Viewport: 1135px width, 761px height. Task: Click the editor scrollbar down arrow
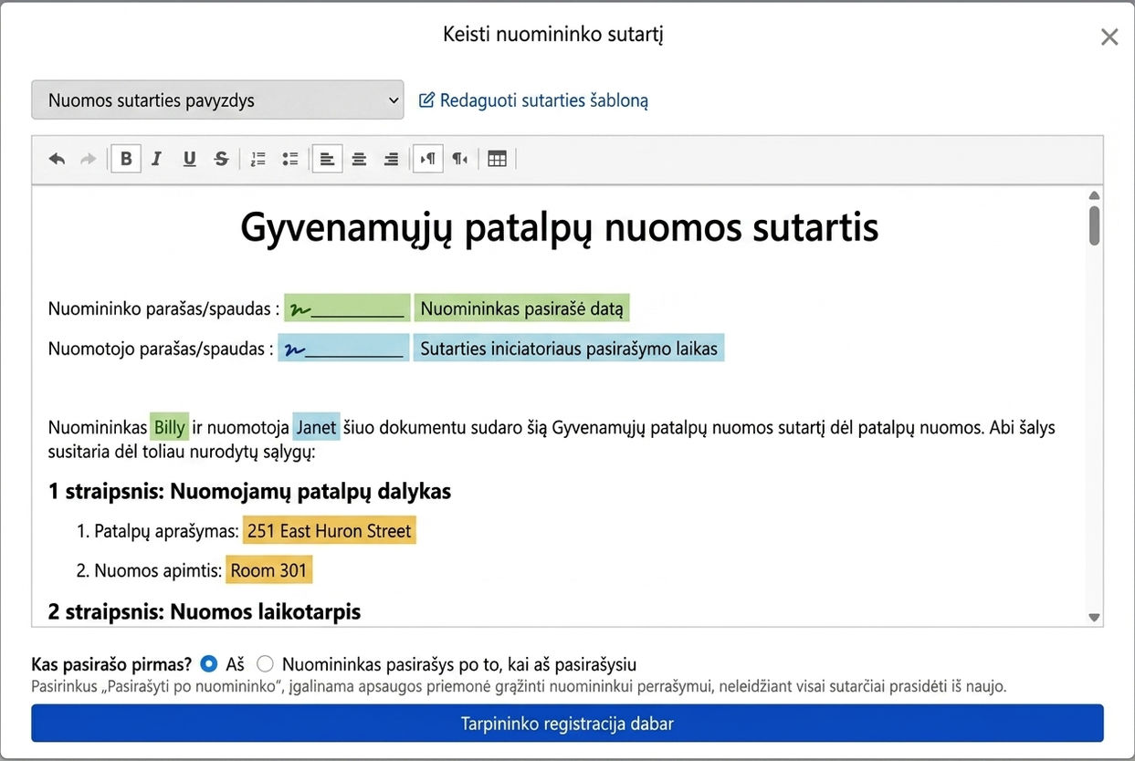coord(1094,618)
